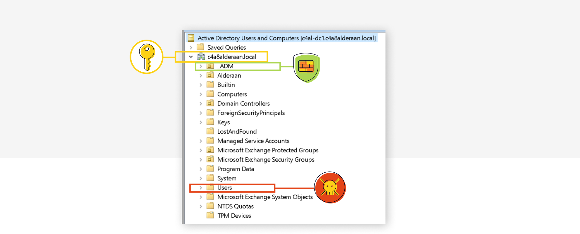Click the ForeignSecurityPrincipals folder icon
580x234 pixels.
210,113
